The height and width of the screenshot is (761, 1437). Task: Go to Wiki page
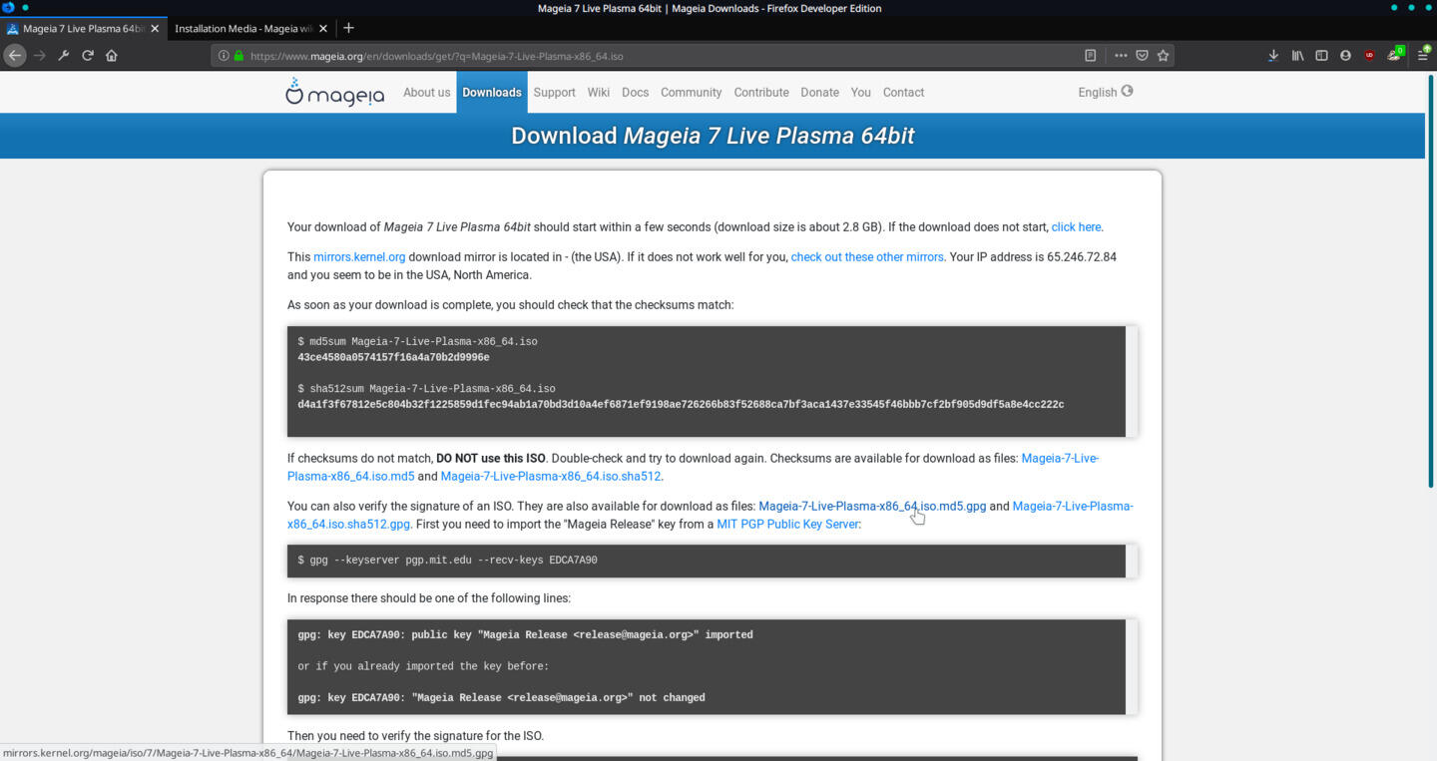click(x=599, y=92)
